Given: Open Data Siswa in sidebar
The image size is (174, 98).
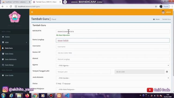Looking at the screenshot, I should (x=15, y=54).
